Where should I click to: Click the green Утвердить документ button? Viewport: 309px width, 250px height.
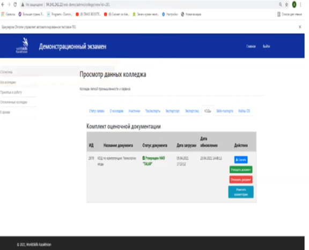coord(241,170)
